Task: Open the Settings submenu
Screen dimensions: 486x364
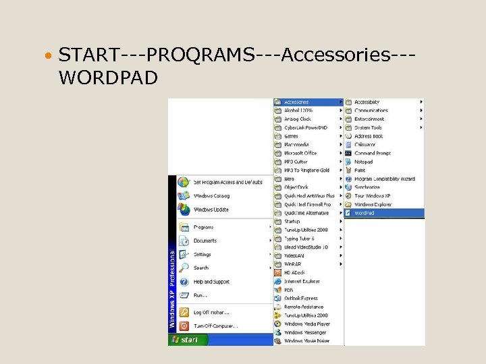Action: [x=224, y=254]
